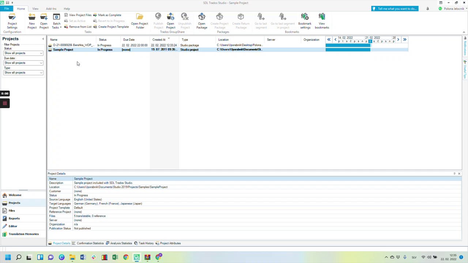The image size is (468, 263).
Task: Open the Welcome view
Action: pos(23,195)
